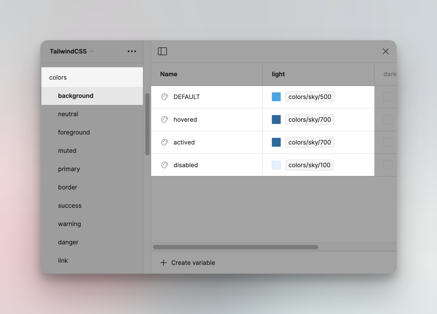Select the warning group
The width and height of the screenshot is (437, 314).
pyautogui.click(x=92, y=224)
